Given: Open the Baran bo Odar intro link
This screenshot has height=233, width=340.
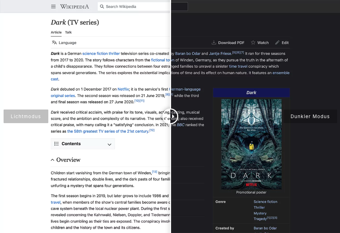Looking at the screenshot, I should tap(188, 54).
